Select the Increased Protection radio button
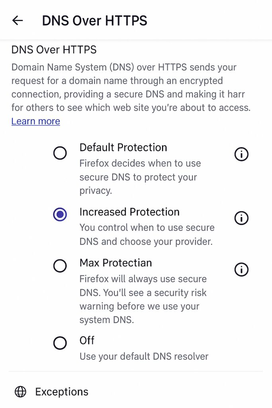Screen dimensions: 272x408 [x=60, y=215]
